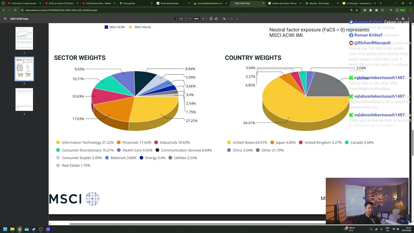The width and height of the screenshot is (414, 233).
Task: Select the page 2 thumbnail
Action: tap(24, 69)
